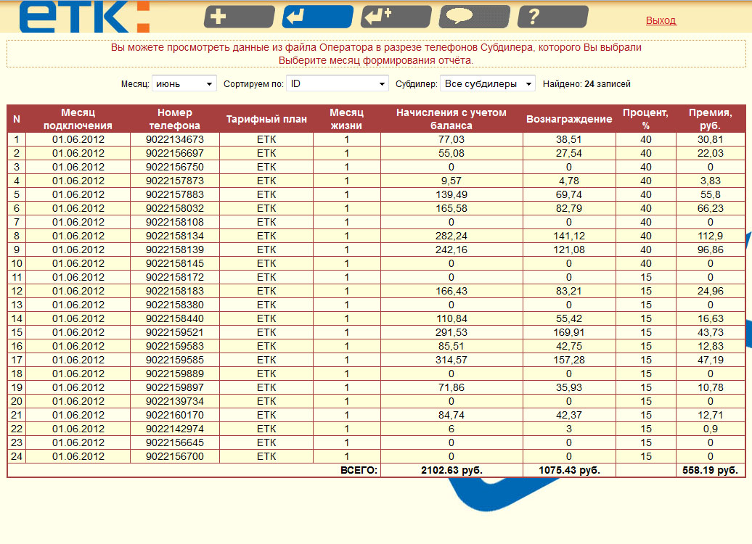Open the speech bubble messages button

click(x=474, y=17)
